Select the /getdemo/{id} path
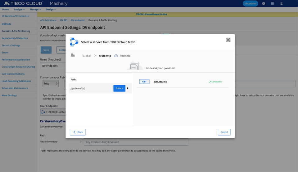This screenshot has width=298, height=172. (x=119, y=88)
